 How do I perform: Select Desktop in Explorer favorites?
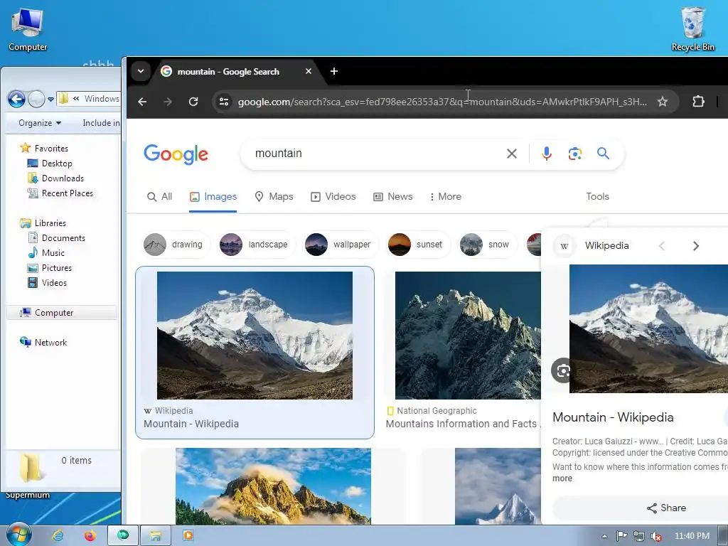tap(50, 164)
